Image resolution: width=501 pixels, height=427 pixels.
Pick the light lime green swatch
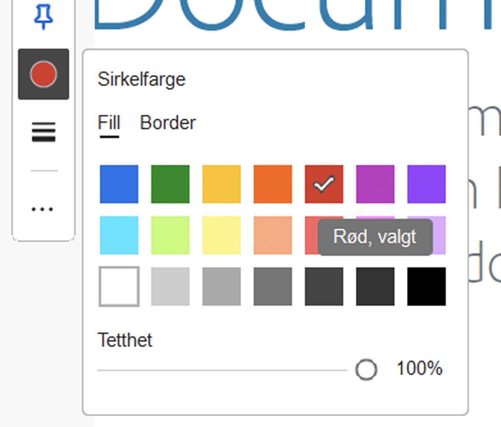coord(170,236)
